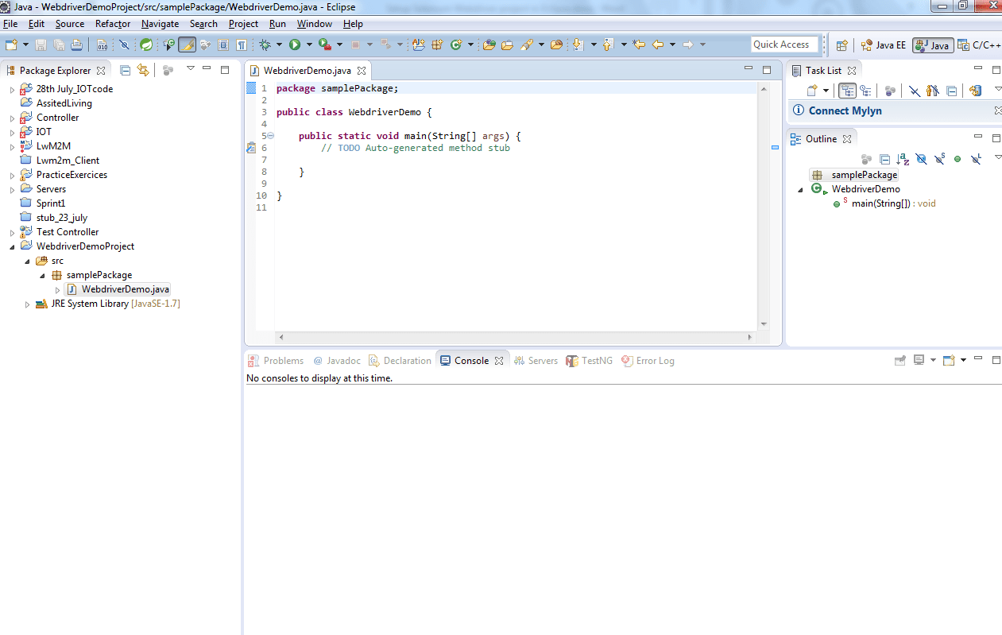Image resolution: width=1002 pixels, height=635 pixels.
Task: Toggle alphabetical sort in Outline view
Action: point(903,159)
